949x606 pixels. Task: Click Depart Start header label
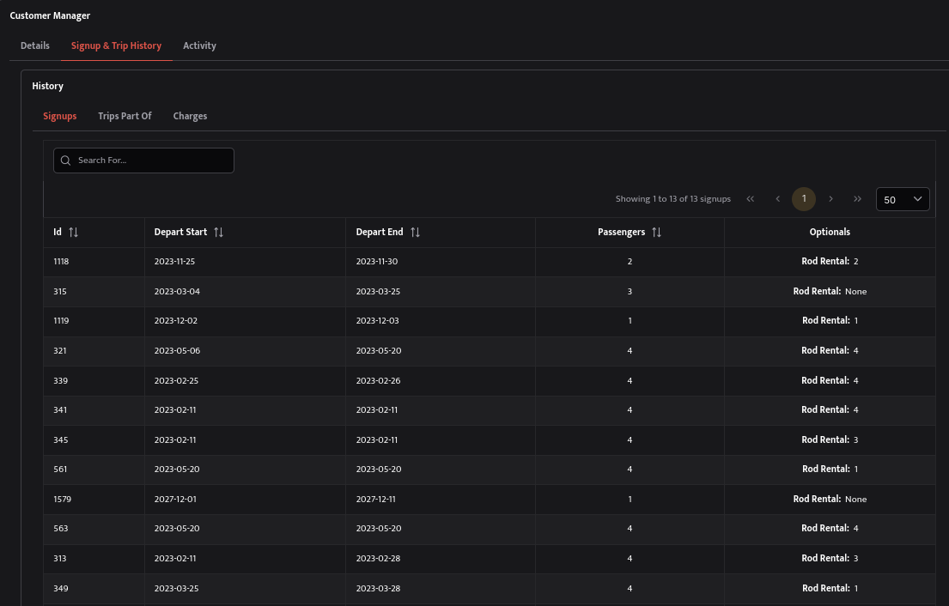point(180,233)
